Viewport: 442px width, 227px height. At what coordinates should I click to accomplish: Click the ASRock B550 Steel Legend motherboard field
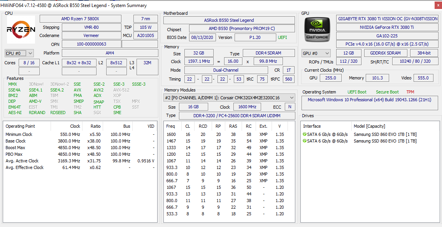(x=229, y=20)
